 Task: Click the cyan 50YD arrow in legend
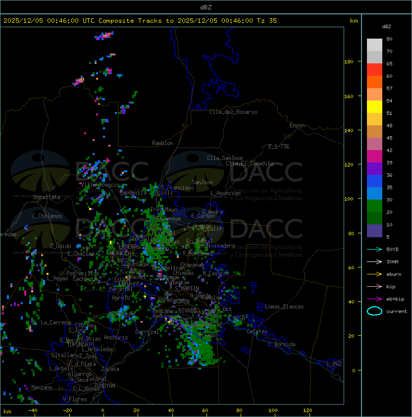tap(374, 249)
